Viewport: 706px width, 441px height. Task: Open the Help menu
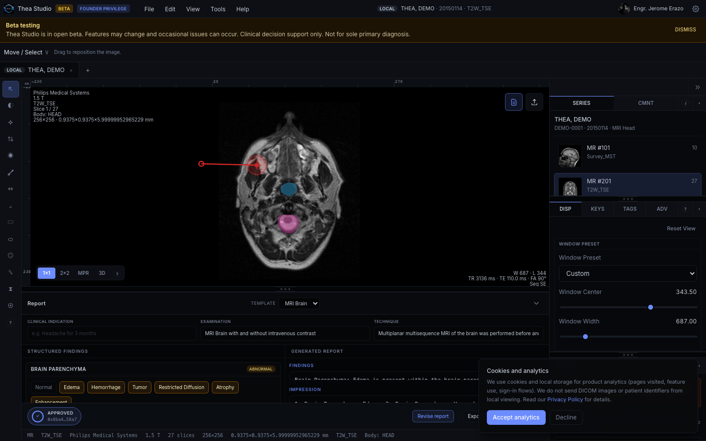click(x=243, y=9)
